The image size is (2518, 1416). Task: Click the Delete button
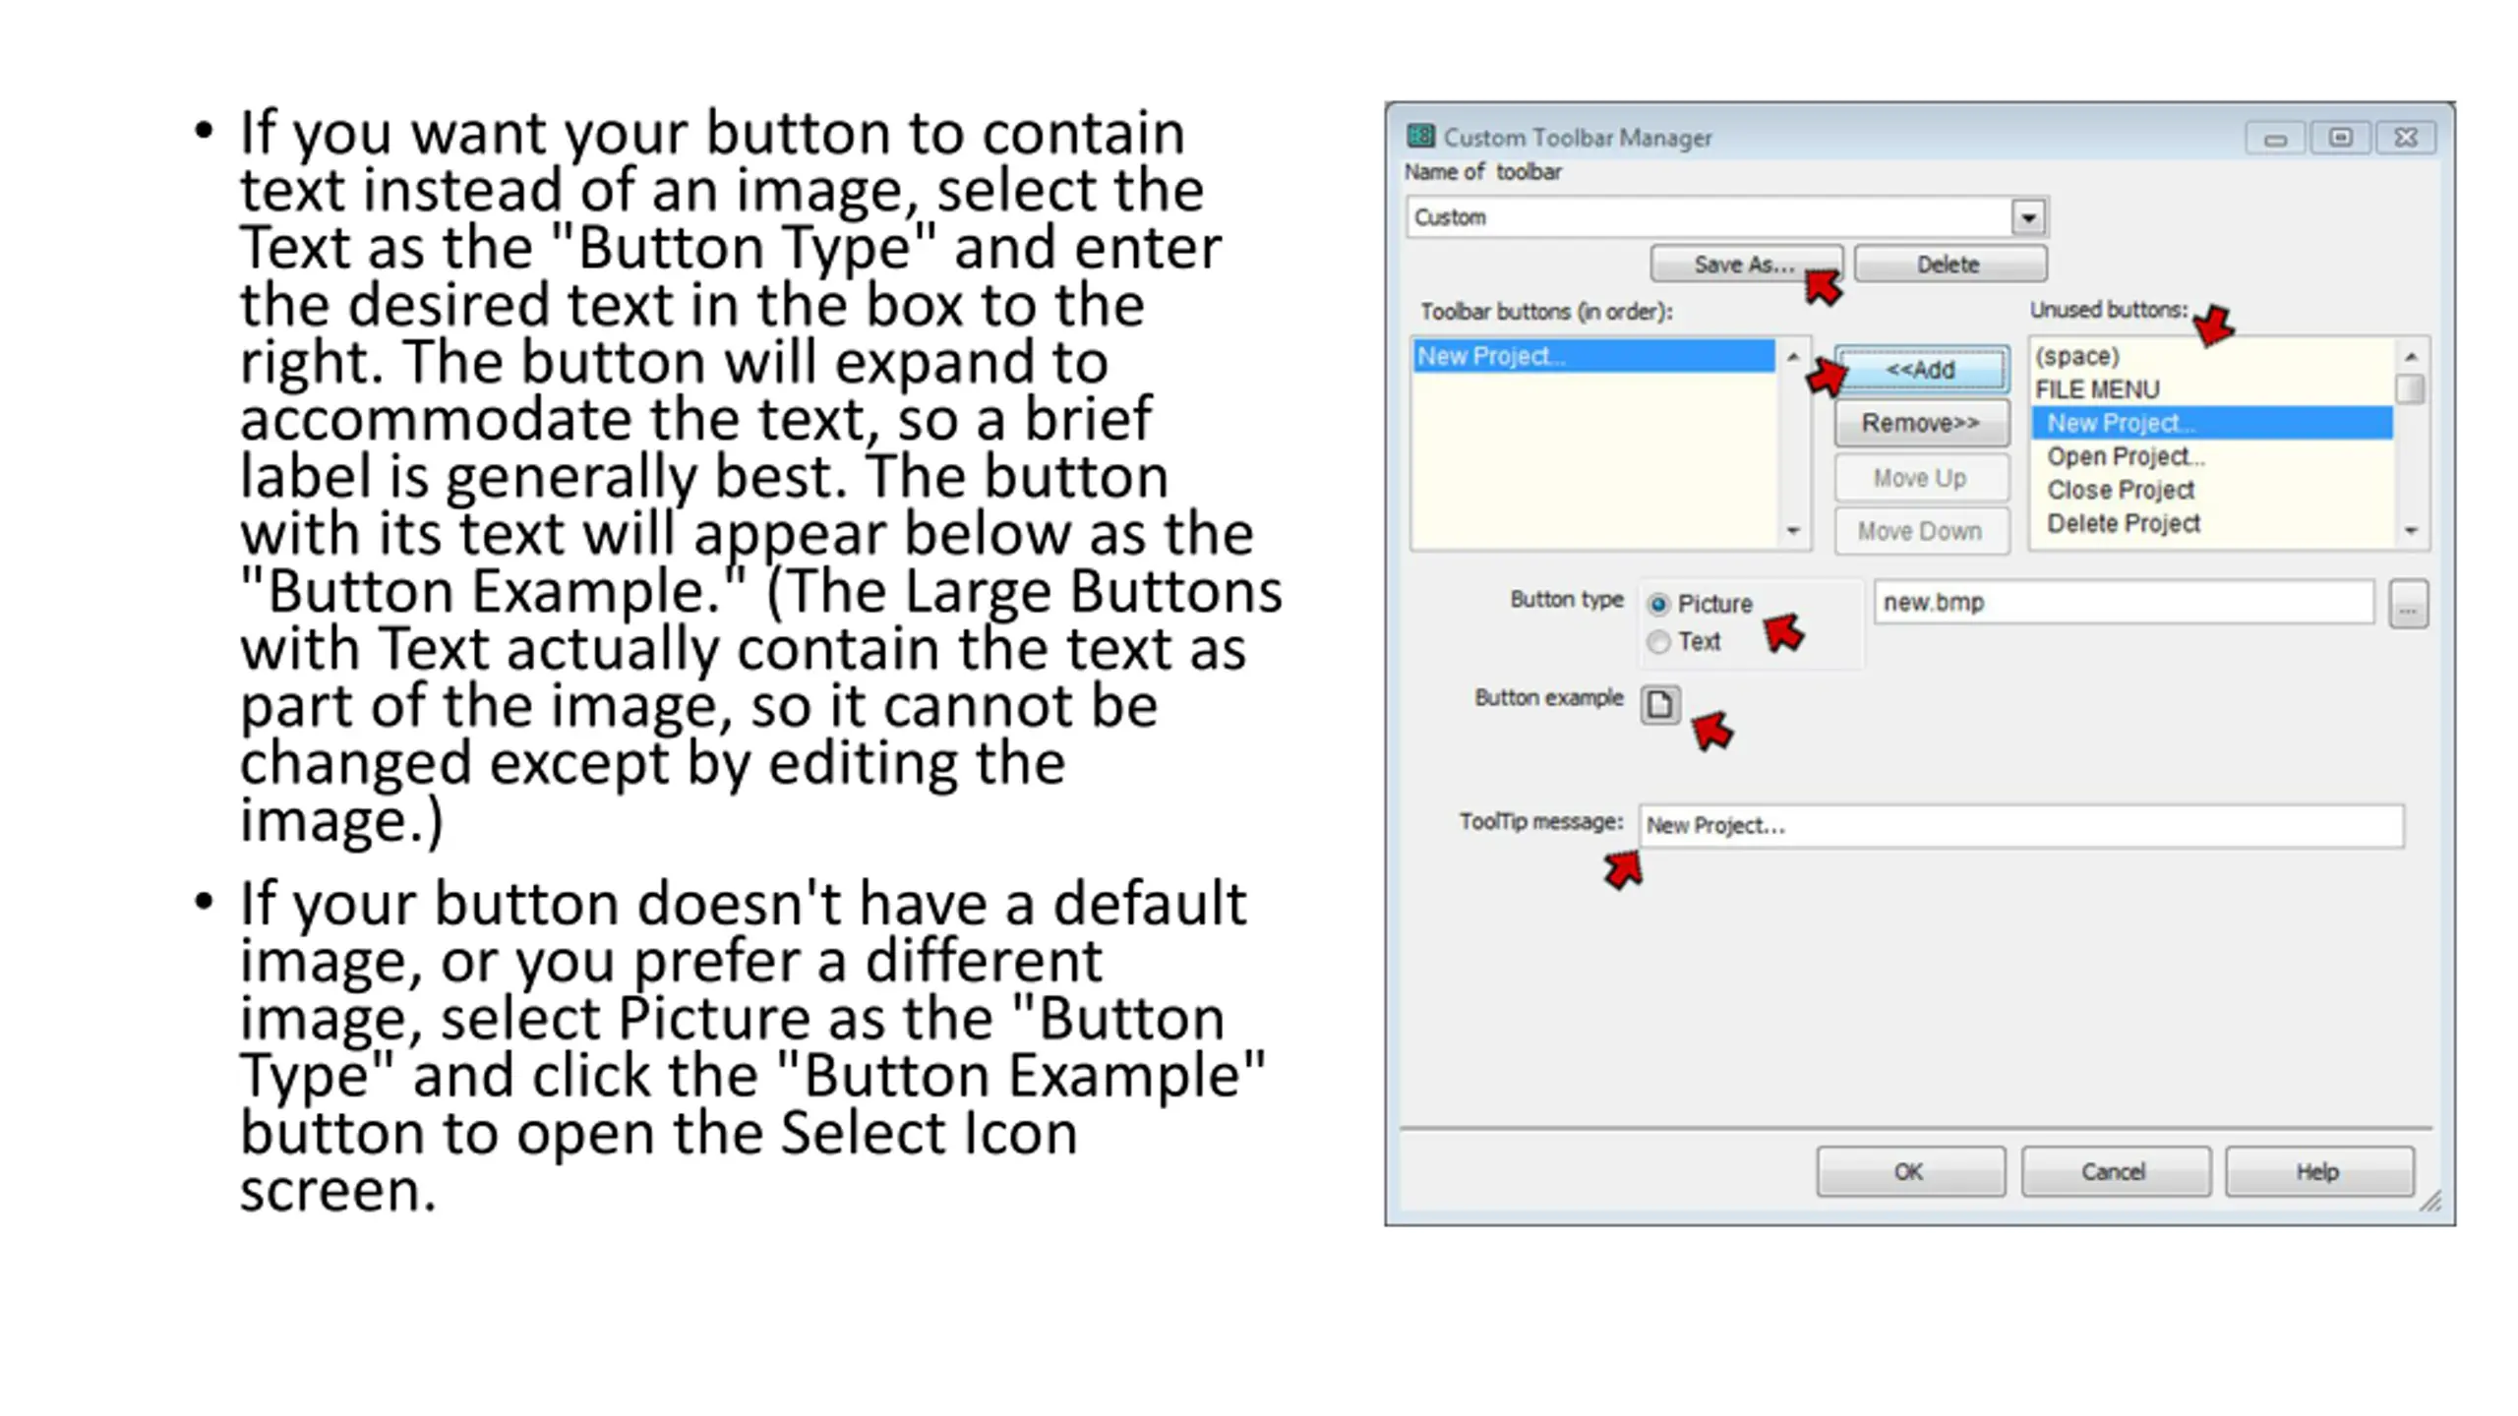[1948, 265]
